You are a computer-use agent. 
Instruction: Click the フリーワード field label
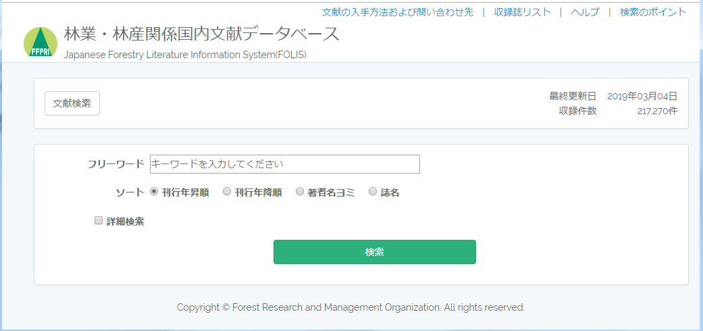coord(116,164)
